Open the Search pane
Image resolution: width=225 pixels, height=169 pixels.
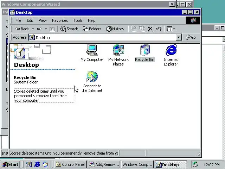tap(69, 29)
